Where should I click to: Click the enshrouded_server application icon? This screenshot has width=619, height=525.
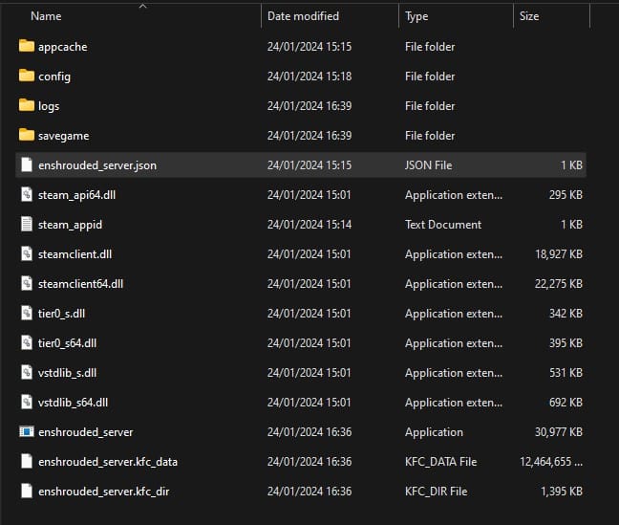(27, 431)
